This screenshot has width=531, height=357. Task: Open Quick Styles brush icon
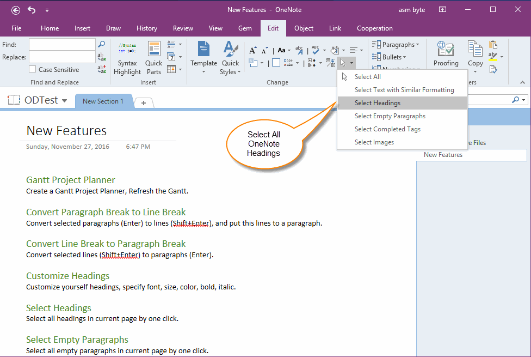[231, 49]
